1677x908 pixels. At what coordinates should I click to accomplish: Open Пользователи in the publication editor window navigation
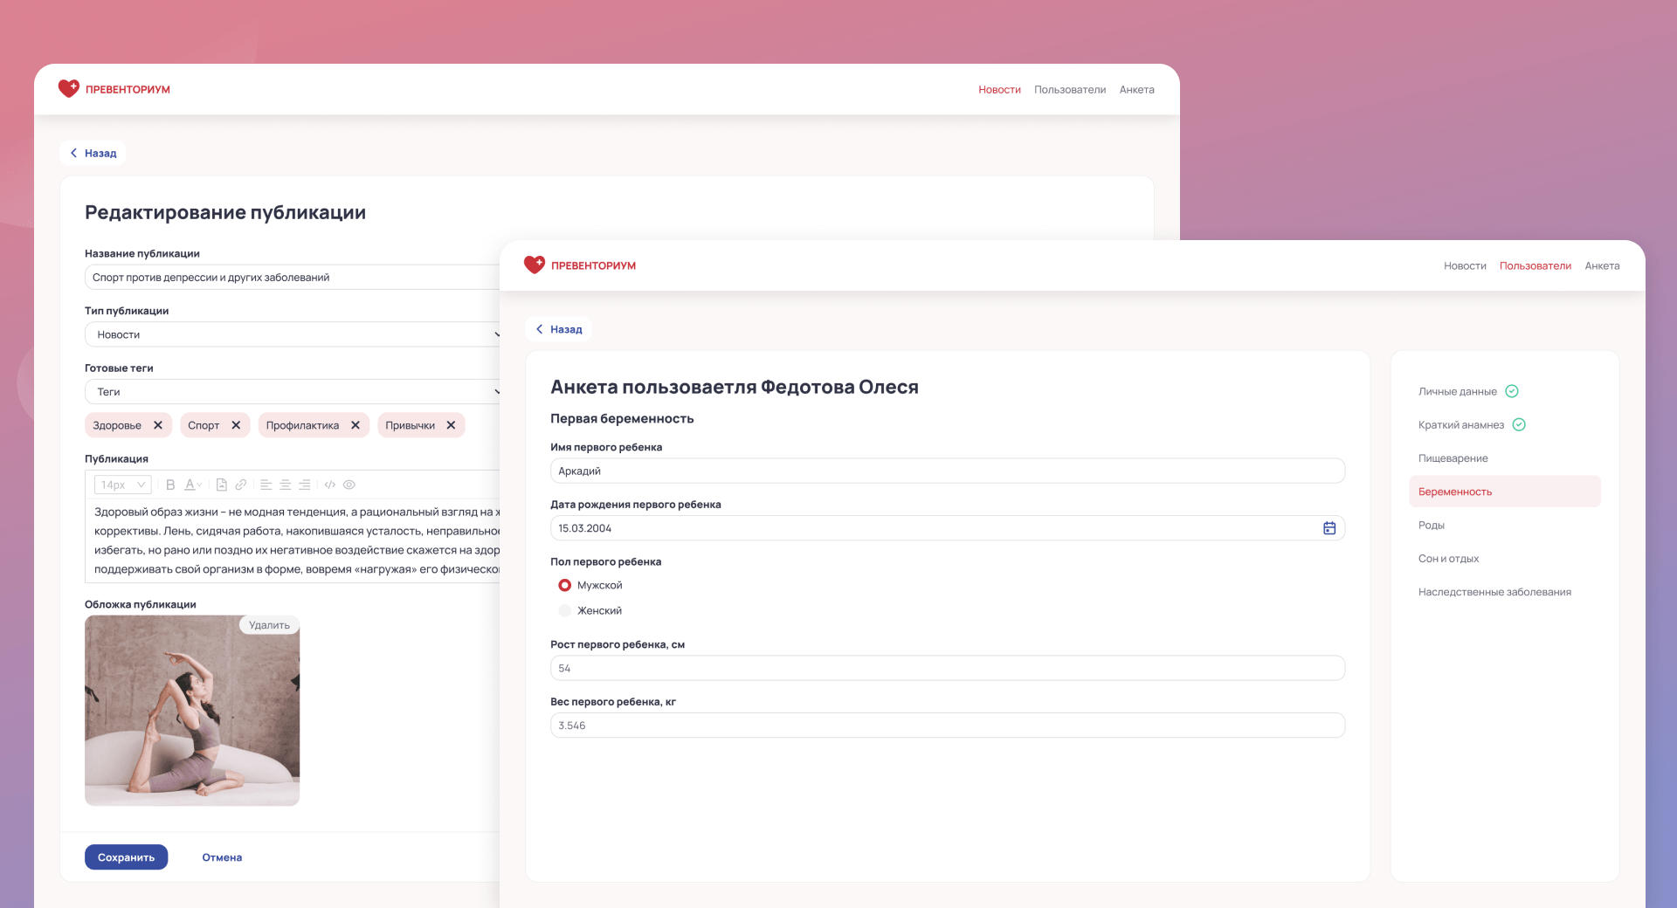1070,90
